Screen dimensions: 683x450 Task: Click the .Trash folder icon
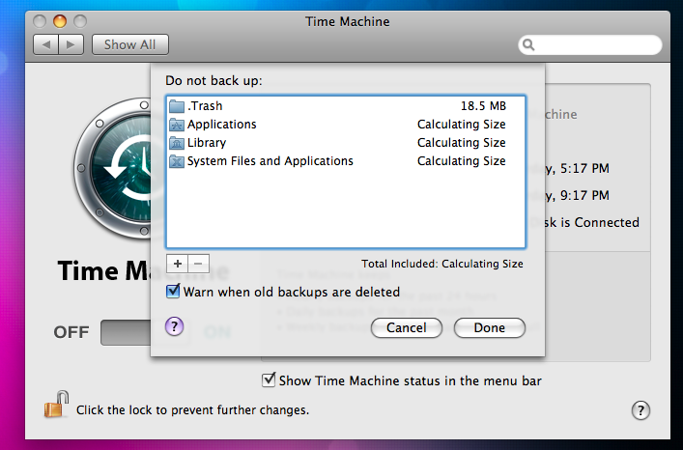pyautogui.click(x=177, y=106)
